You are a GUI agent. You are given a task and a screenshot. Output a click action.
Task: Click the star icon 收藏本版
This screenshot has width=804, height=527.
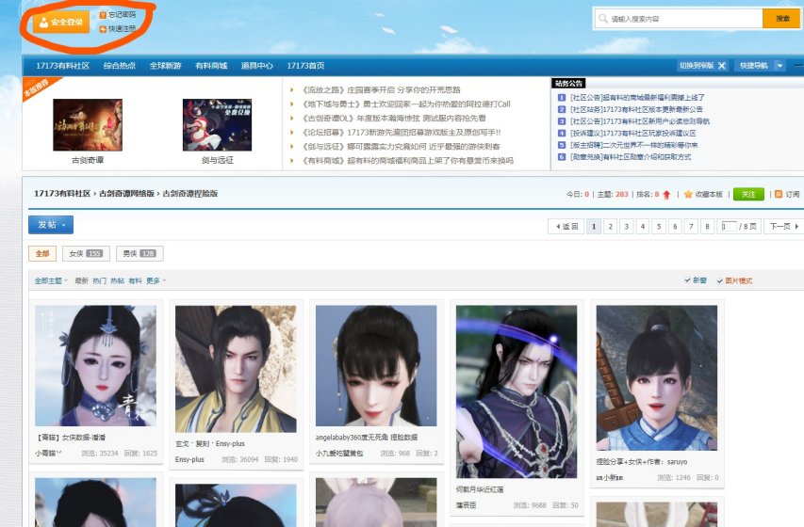click(x=688, y=194)
